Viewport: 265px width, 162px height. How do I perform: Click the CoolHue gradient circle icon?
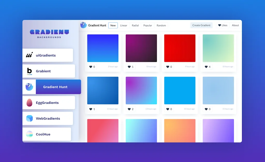tap(29, 134)
